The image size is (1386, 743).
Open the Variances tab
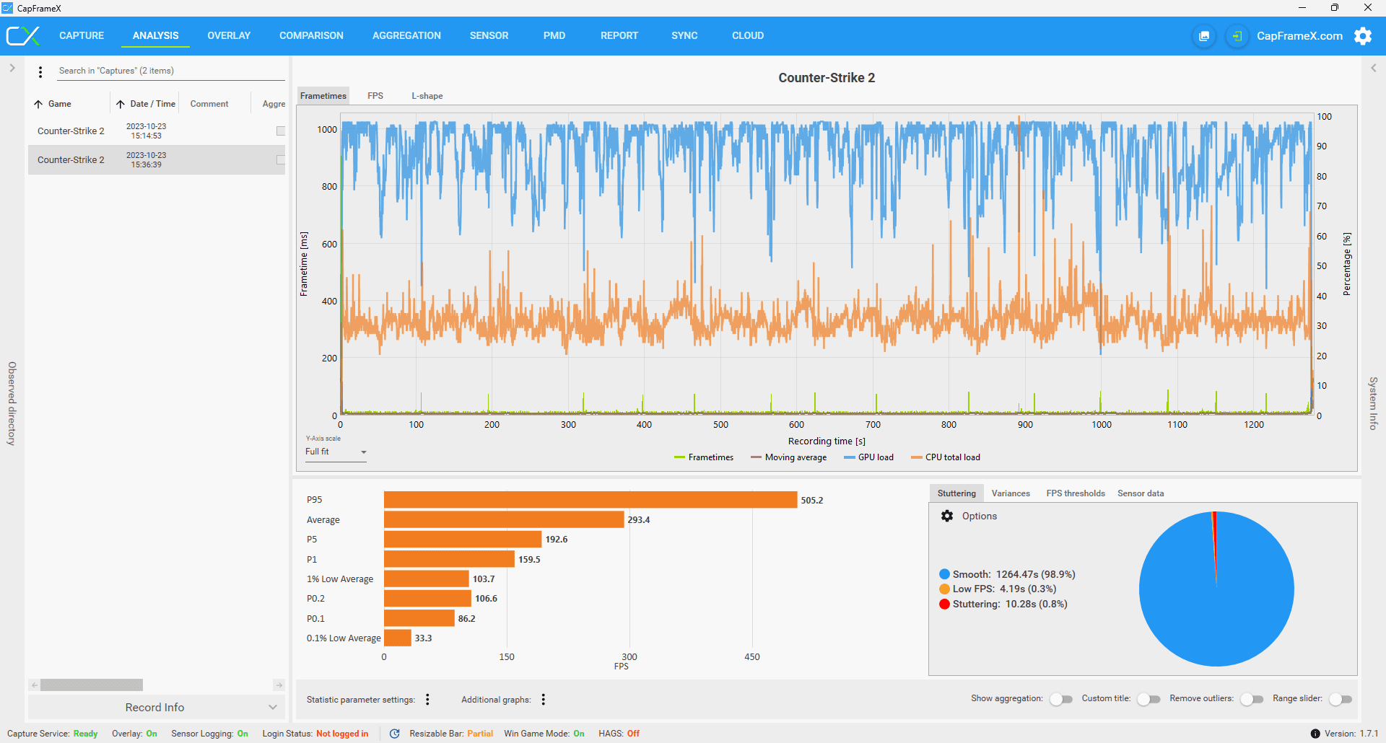(1011, 493)
